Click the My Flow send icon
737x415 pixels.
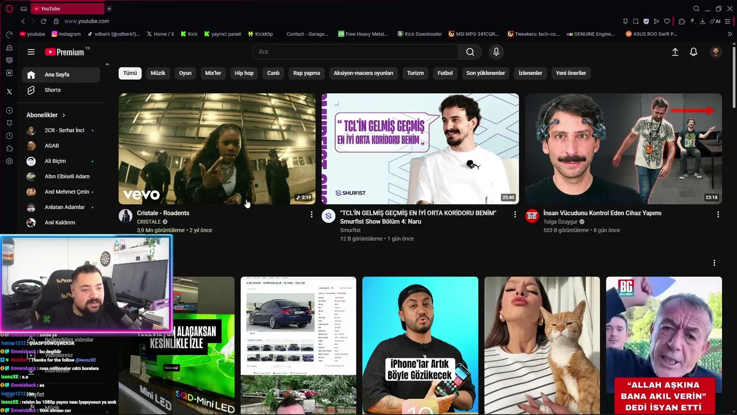click(656, 21)
